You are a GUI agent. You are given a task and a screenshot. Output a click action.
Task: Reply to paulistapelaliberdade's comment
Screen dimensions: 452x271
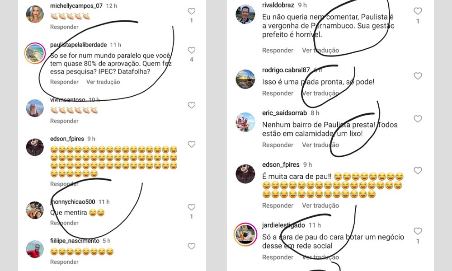click(64, 82)
